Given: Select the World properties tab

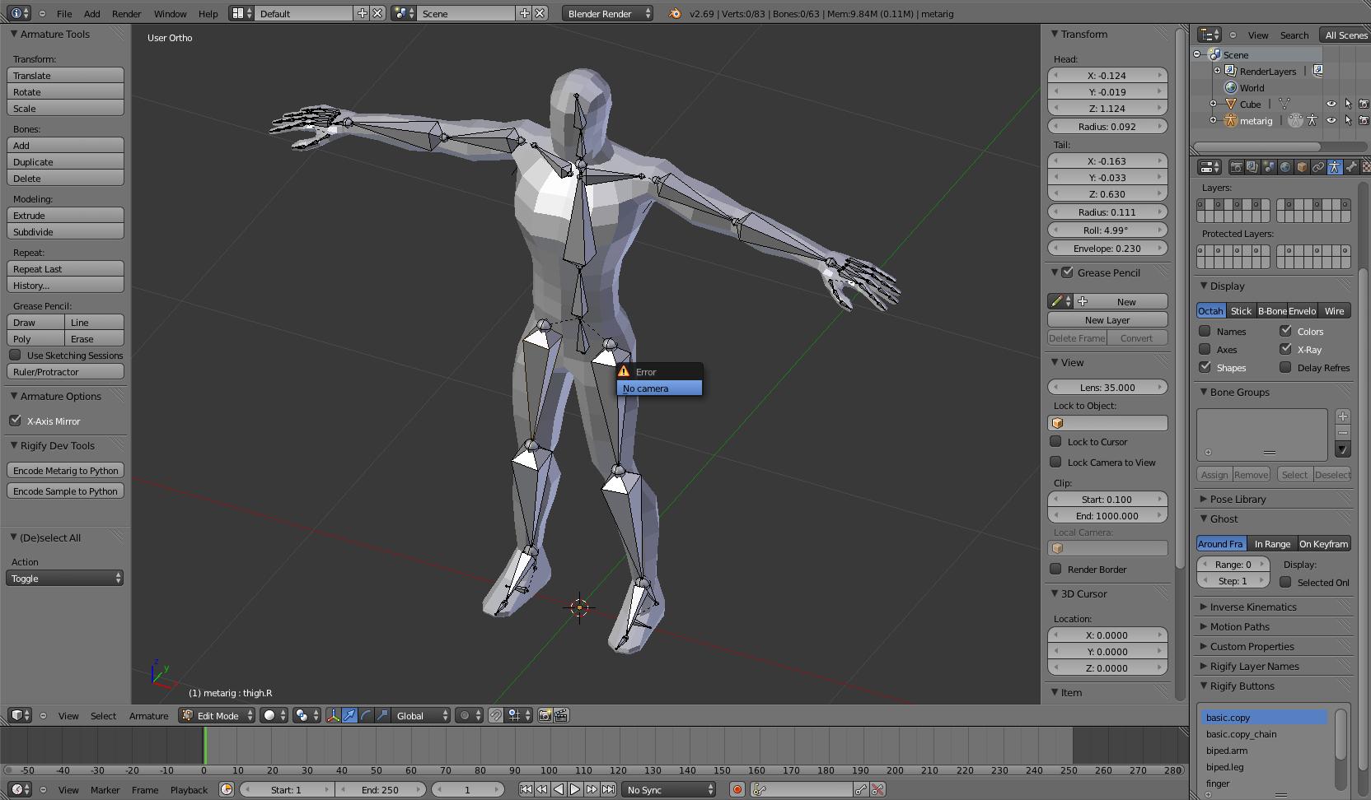Looking at the screenshot, I should coord(1286,167).
